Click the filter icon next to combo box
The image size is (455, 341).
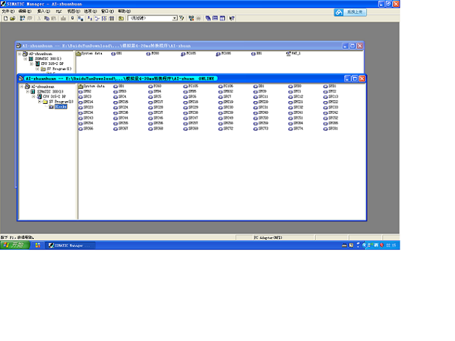click(x=182, y=18)
